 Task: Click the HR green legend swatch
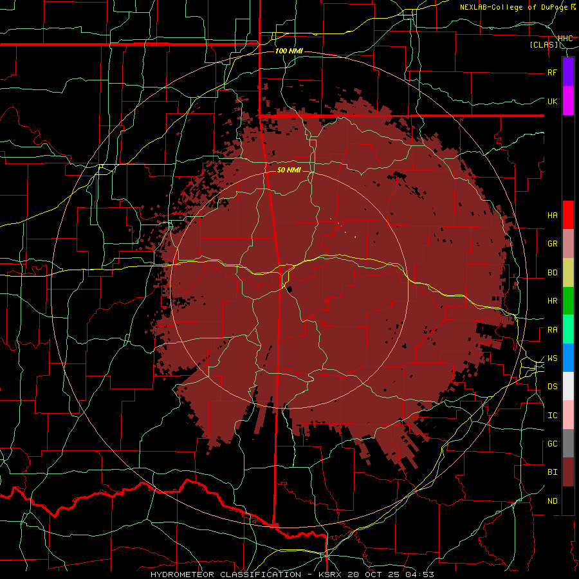pyautogui.click(x=568, y=301)
